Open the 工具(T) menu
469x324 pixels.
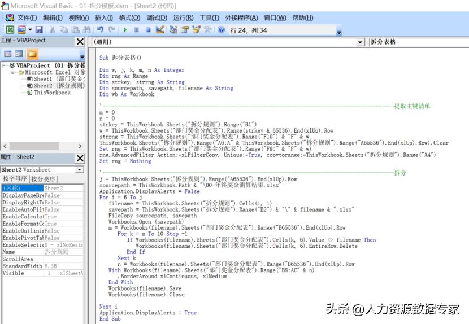click(x=210, y=17)
